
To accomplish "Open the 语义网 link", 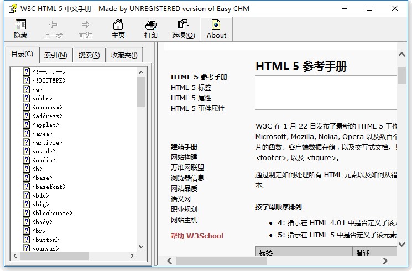I will coord(181,199).
